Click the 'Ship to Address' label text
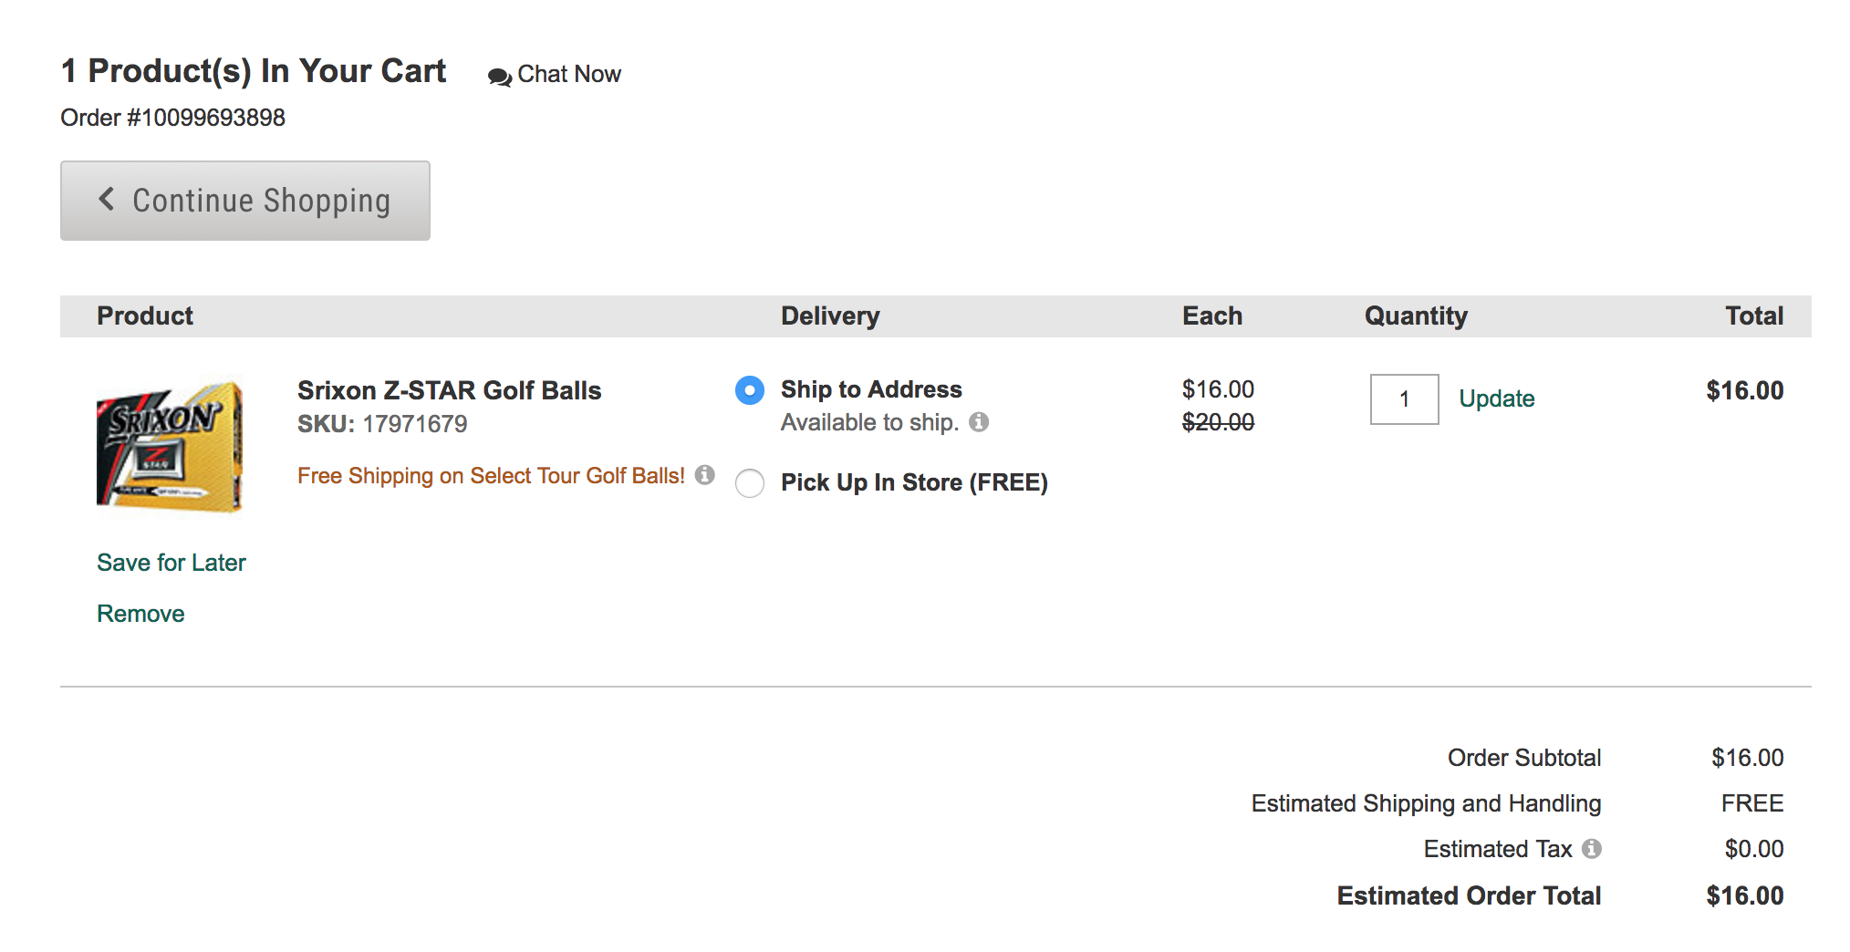Viewport: 1850px width, 952px height. tap(871, 389)
